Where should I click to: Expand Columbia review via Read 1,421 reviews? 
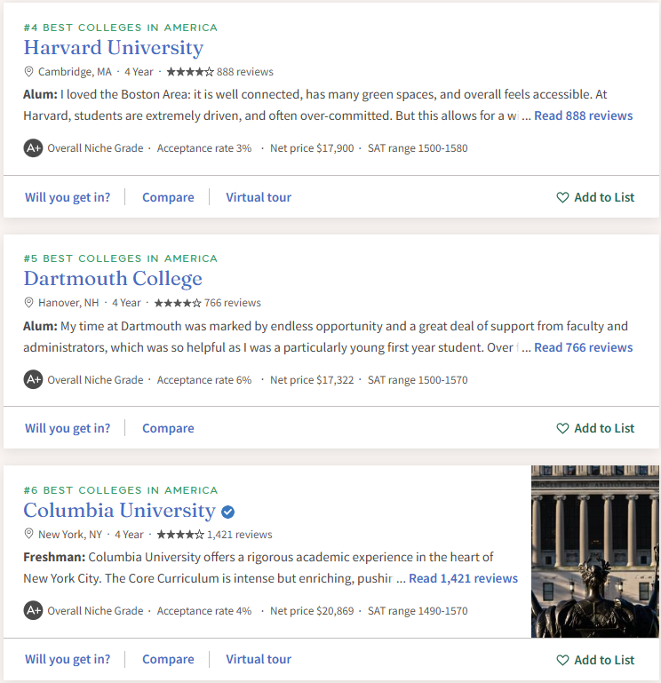pos(463,578)
